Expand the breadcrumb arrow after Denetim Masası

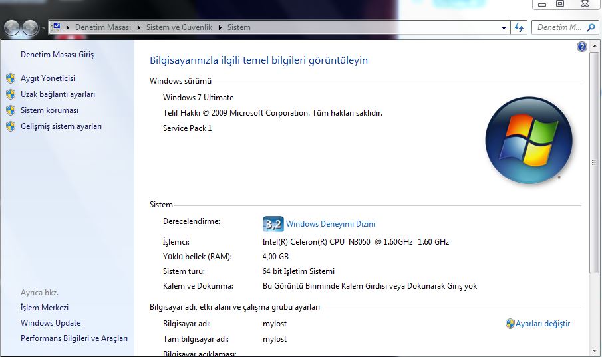pos(138,28)
